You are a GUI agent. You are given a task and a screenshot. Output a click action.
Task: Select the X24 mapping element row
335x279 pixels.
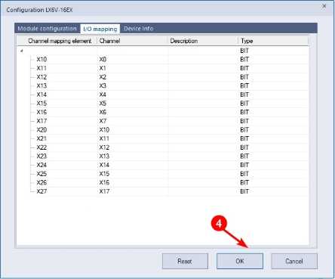pyautogui.click(x=162, y=165)
